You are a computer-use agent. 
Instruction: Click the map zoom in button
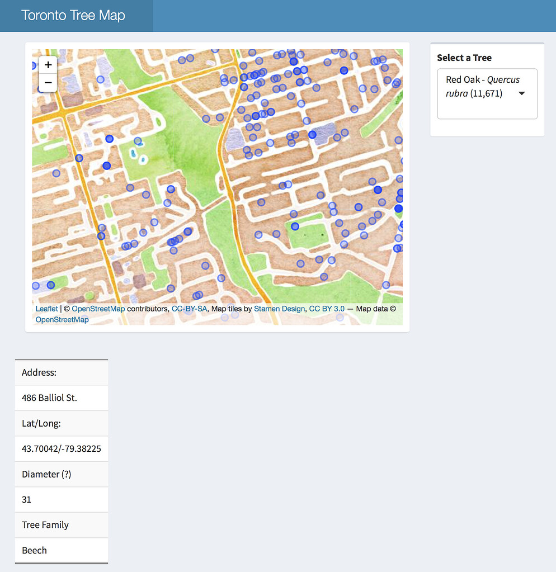48,64
